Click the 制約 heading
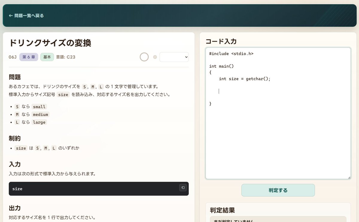Screen dimensions: 359x222 15,138
